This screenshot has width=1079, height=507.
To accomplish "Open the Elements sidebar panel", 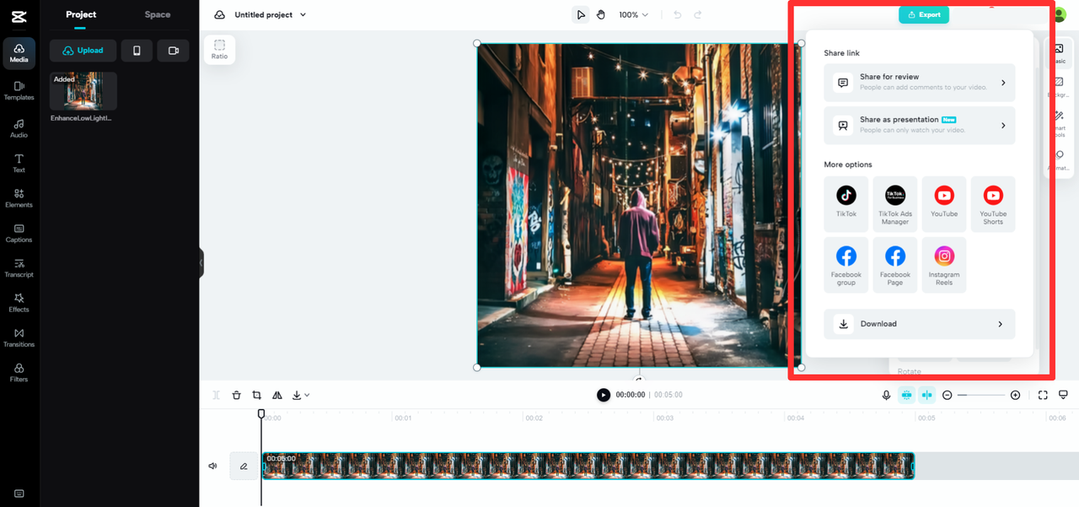I will coord(19,198).
